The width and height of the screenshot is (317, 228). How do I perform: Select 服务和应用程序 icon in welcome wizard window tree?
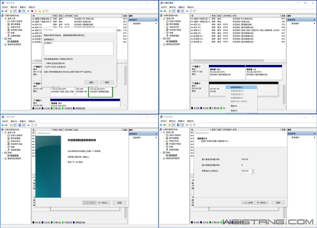click(6, 159)
